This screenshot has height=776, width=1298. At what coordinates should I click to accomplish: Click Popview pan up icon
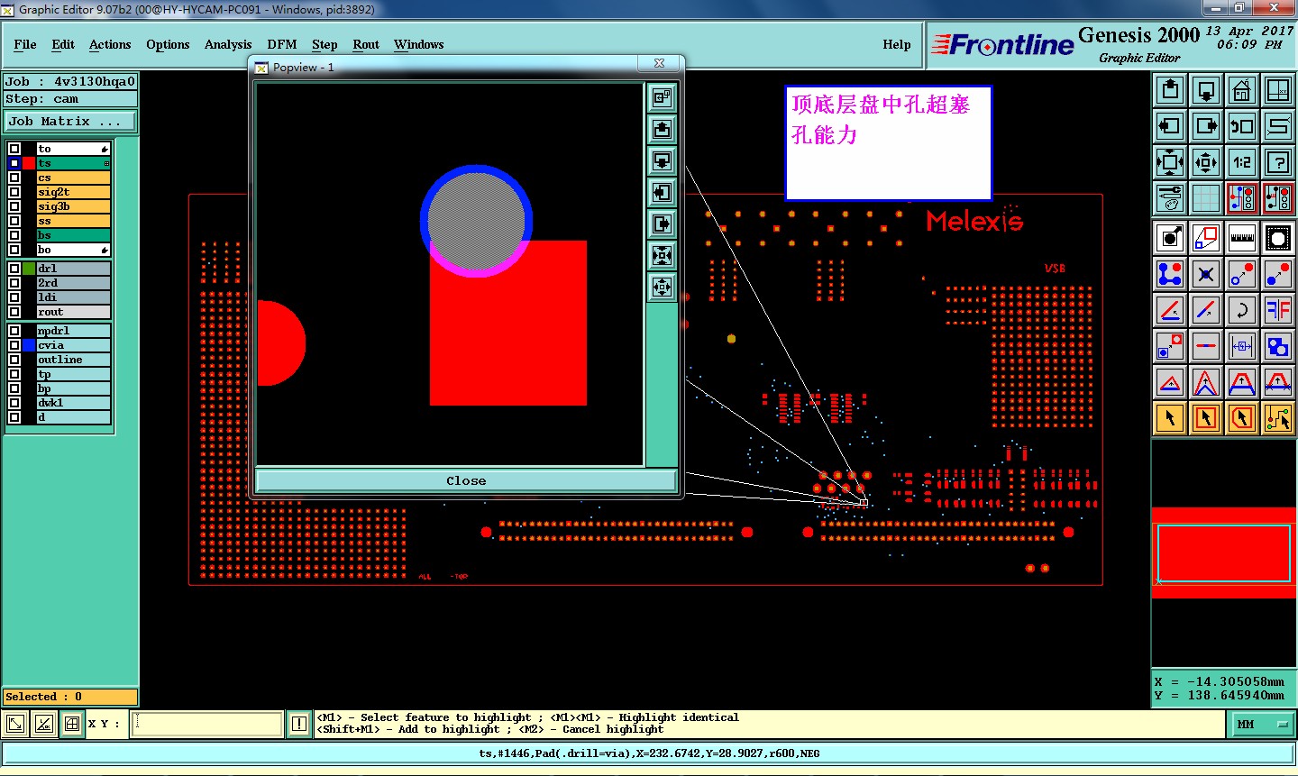click(662, 130)
